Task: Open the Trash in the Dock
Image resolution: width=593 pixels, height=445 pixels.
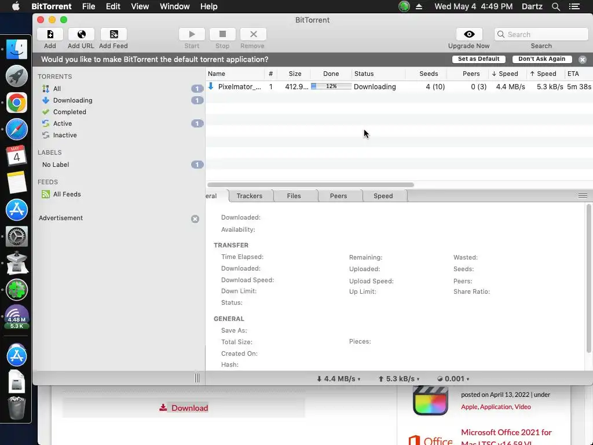Action: 17,408
